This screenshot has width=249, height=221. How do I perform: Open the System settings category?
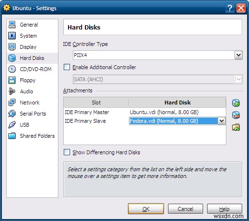(x=32, y=36)
